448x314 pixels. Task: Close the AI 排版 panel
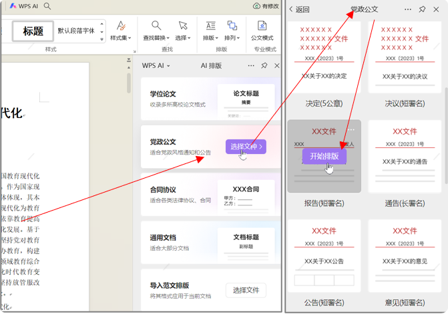coord(277,65)
